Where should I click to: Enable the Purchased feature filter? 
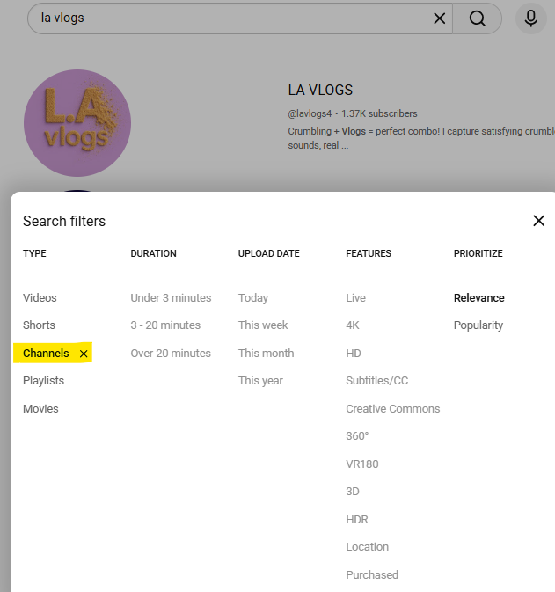(x=372, y=574)
